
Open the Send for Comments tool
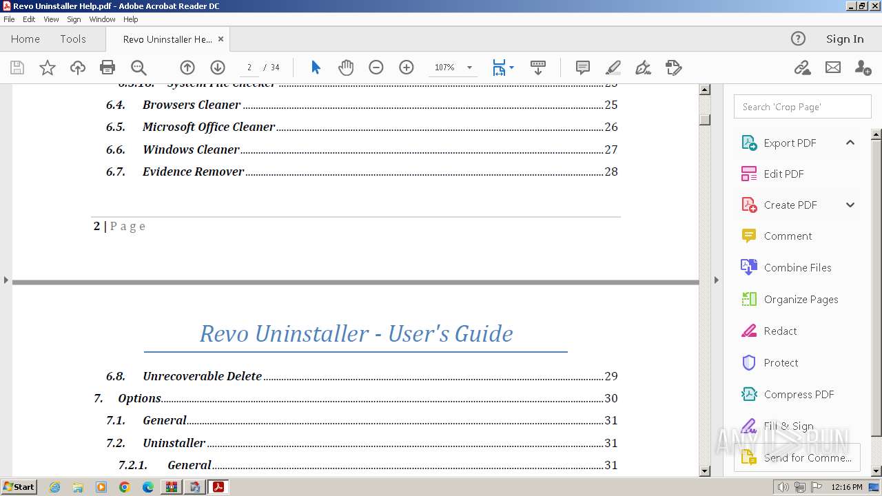click(797, 457)
